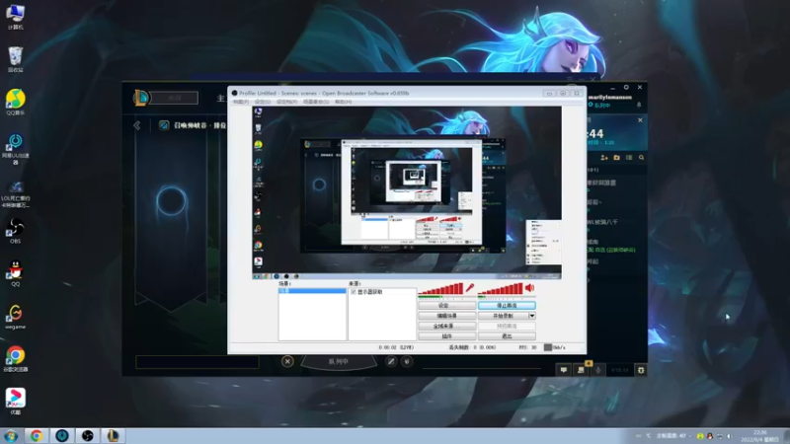This screenshot has height=444, width=790.
Task: Open the QQ音乐 desktop icon
Action: tap(15, 103)
